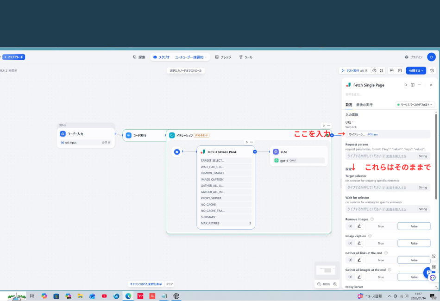Open the ENV environment variables icon
The image size is (440, 301).
click(x=391, y=71)
